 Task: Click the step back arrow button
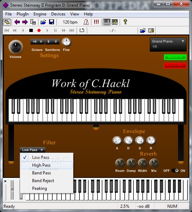[23, 31]
